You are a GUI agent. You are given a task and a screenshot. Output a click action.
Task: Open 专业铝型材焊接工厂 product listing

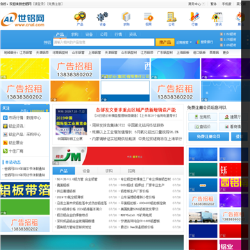146,179
